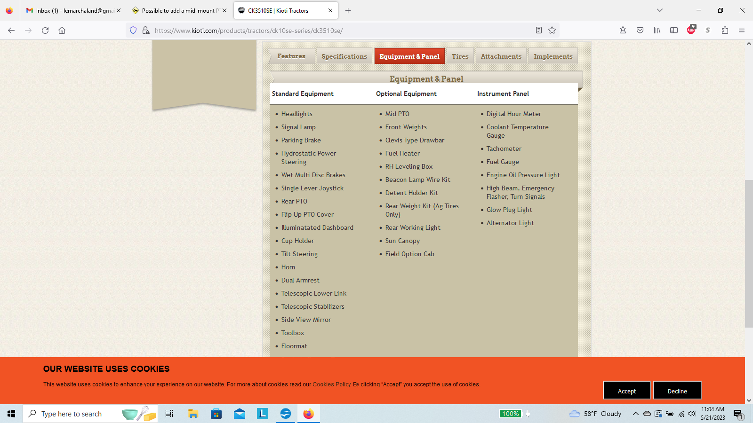The height and width of the screenshot is (423, 753).
Task: Show the Firefox sidebar
Action: click(x=674, y=31)
